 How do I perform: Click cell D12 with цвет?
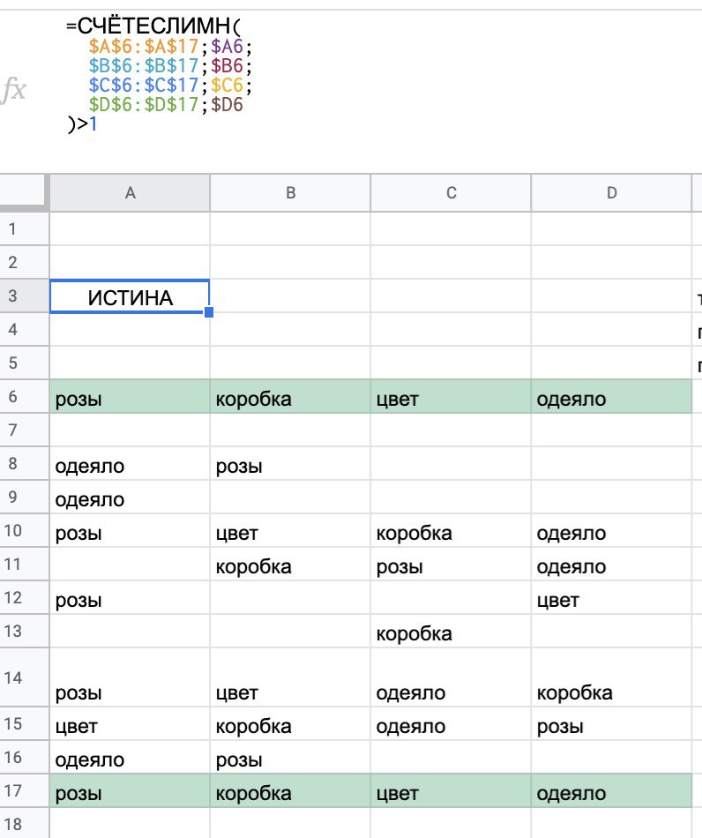pos(612,597)
